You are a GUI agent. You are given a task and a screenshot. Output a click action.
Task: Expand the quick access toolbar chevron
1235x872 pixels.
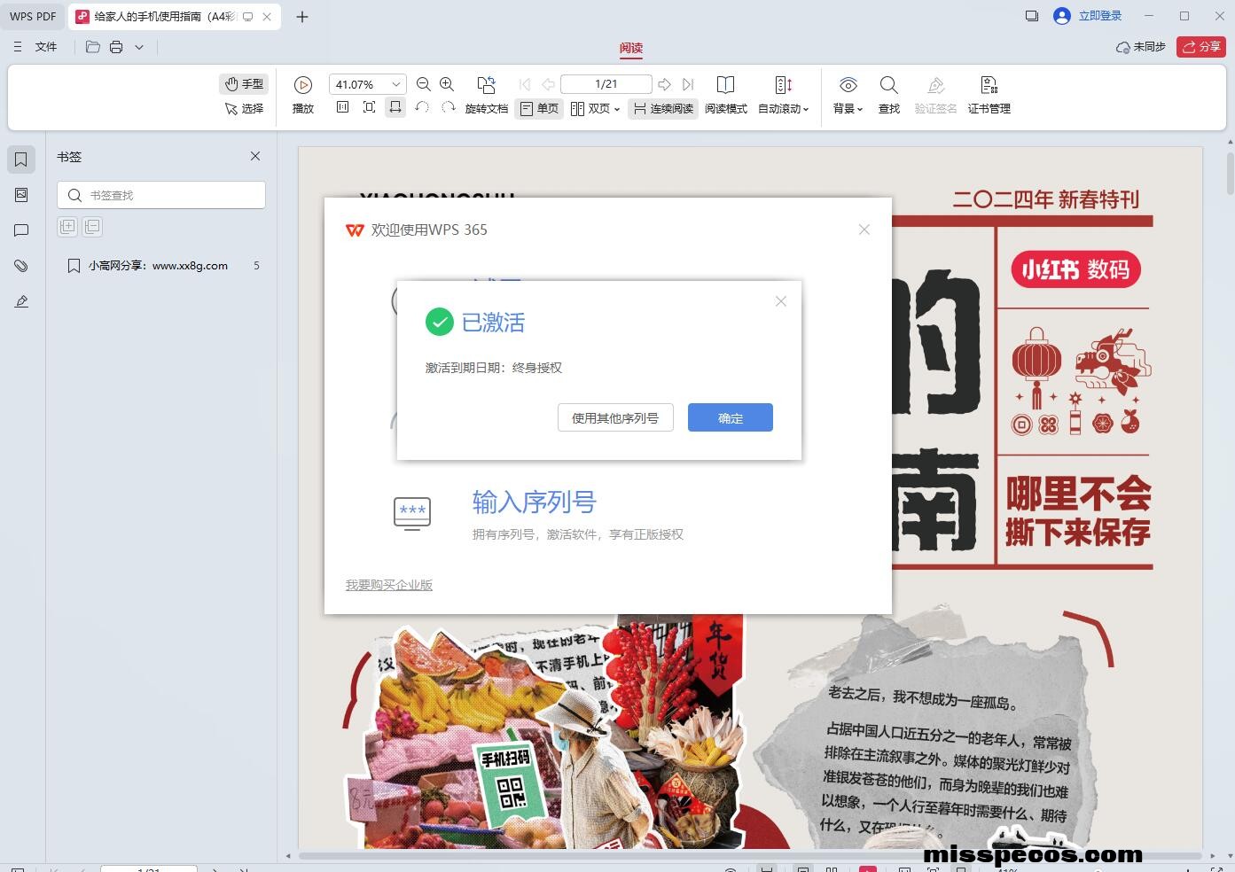[x=139, y=47]
